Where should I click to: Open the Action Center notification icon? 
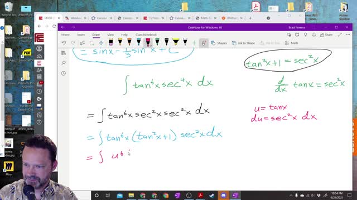[350, 195]
